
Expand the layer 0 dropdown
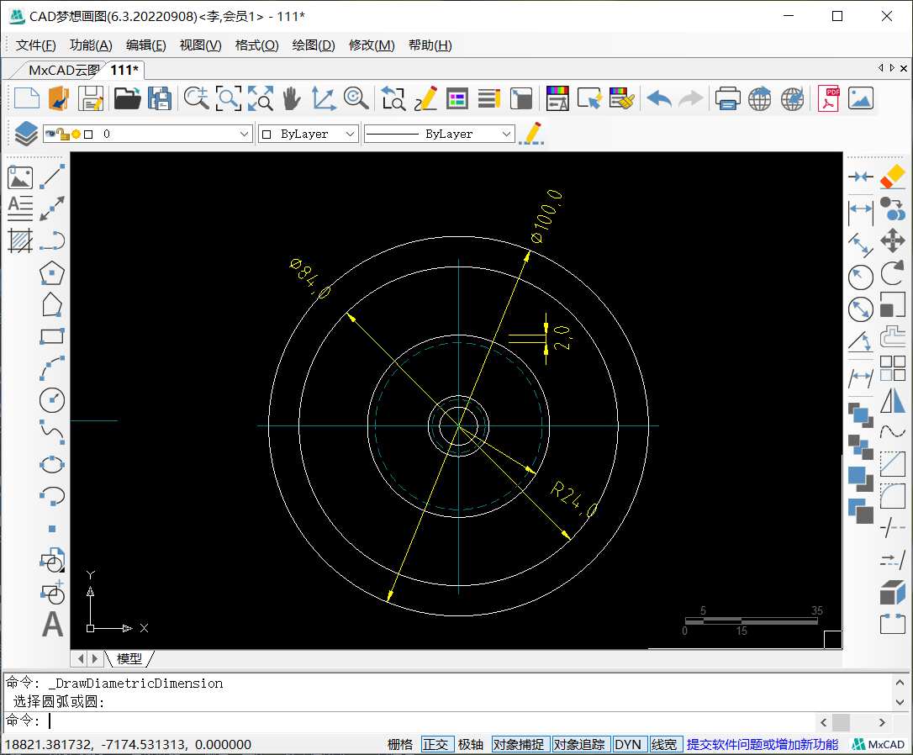tap(244, 134)
